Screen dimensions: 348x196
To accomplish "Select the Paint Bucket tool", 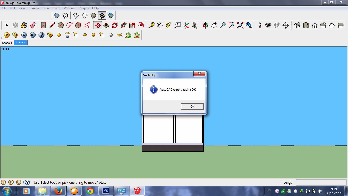I will click(24, 25).
